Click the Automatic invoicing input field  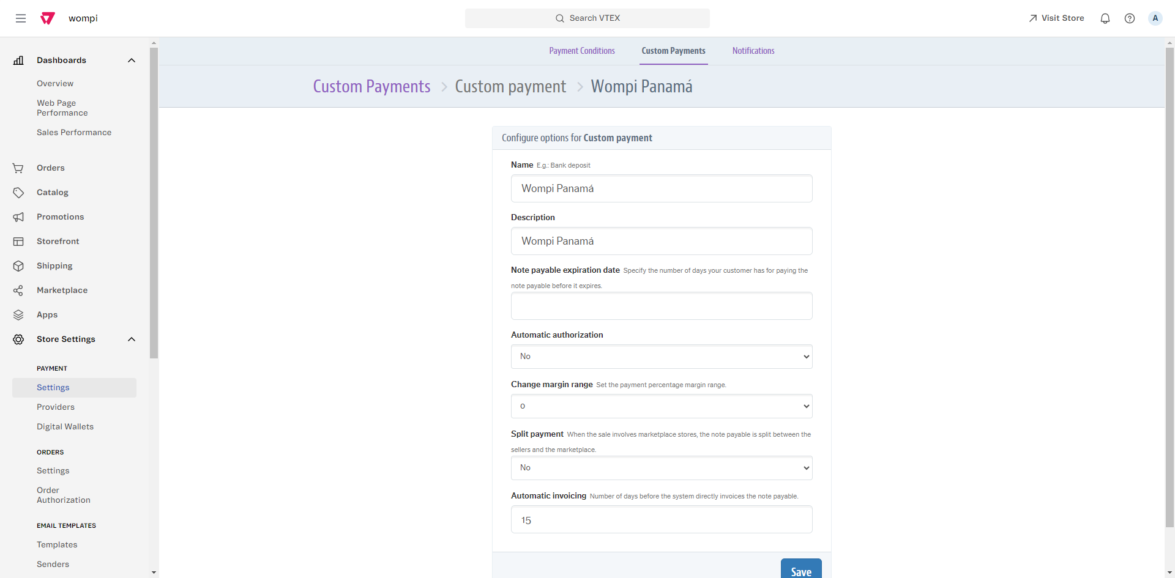(x=662, y=520)
